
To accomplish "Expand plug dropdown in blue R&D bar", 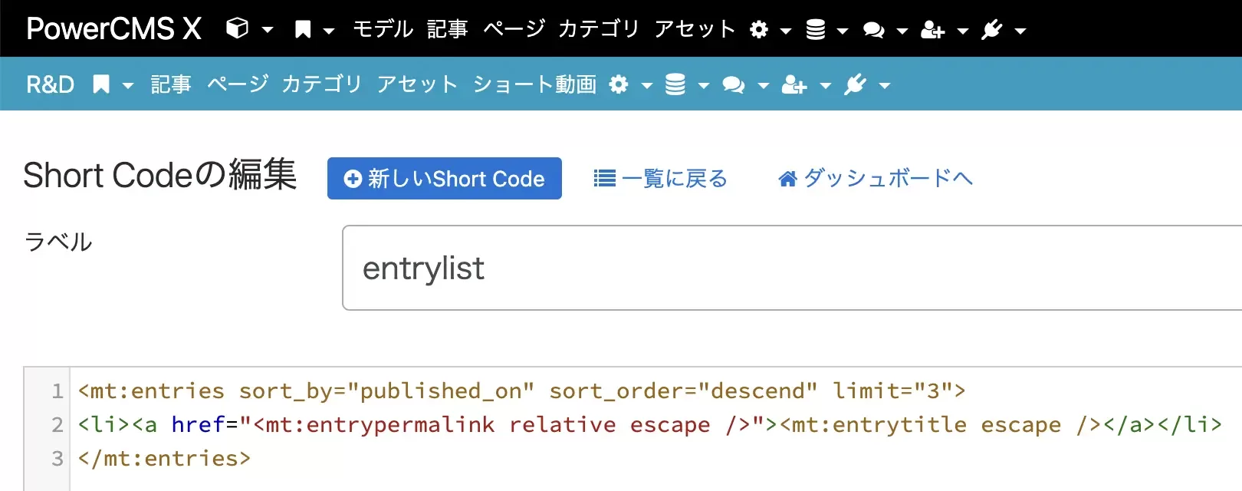I will tap(885, 85).
